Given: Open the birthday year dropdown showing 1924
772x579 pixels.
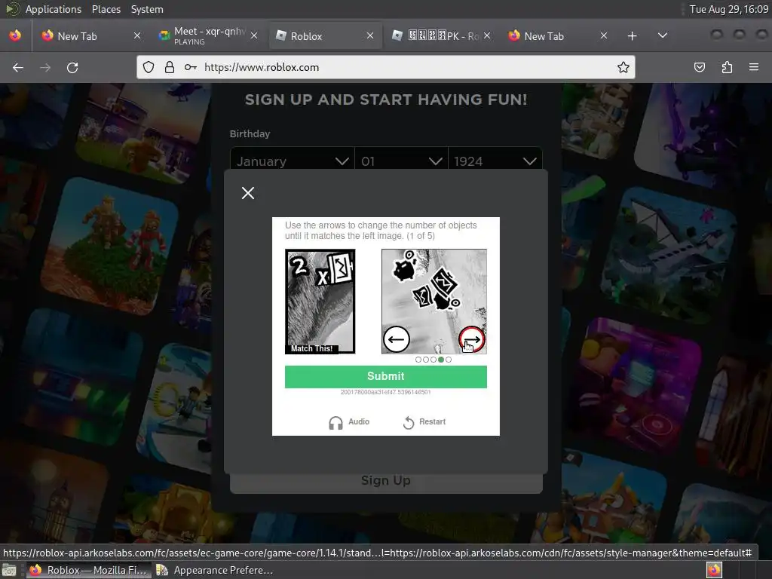Looking at the screenshot, I should coord(495,161).
